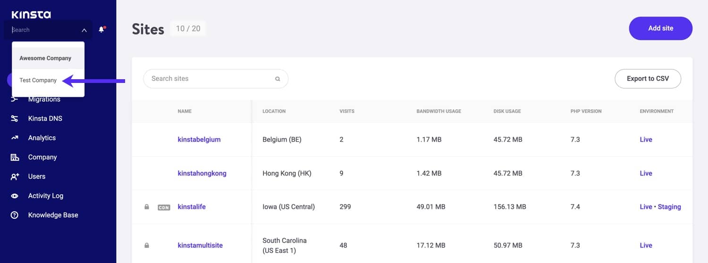Click the Sites page heading

click(148, 29)
